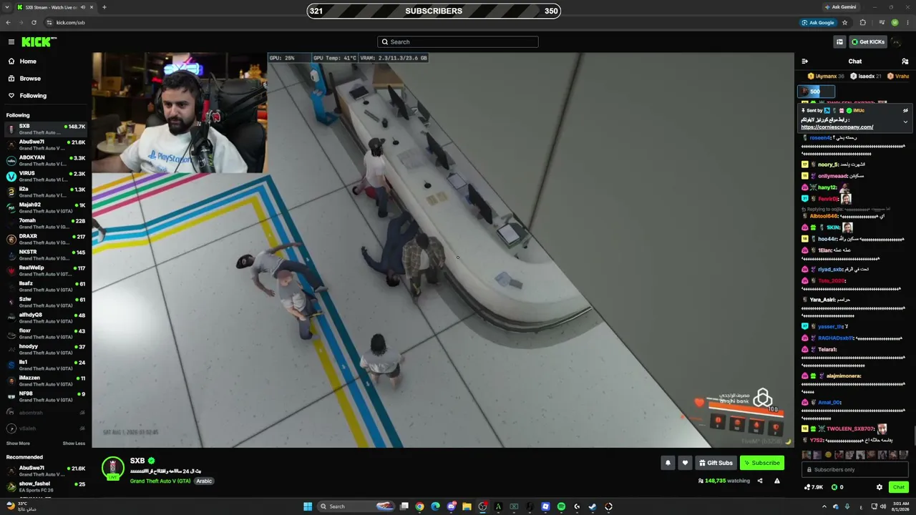Open the Grand Theft Auto V (GTA) category link
Screen dimensions: 916x515
pos(160,481)
